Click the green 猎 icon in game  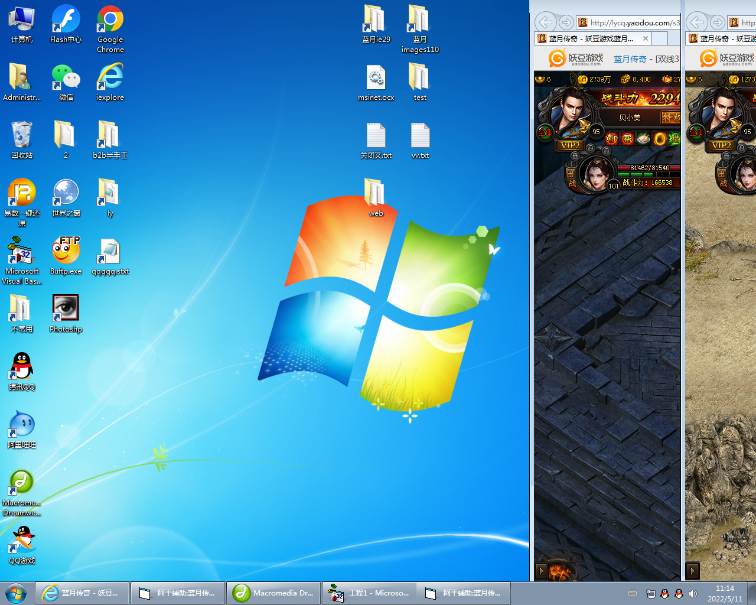(674, 139)
